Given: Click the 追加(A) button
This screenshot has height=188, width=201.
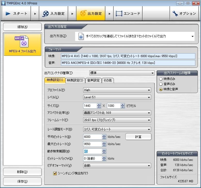Looking at the screenshot, I should pos(22,27).
